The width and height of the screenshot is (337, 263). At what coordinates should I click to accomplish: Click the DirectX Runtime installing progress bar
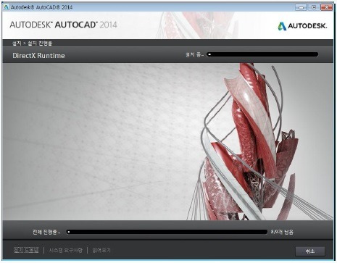tap(262, 54)
